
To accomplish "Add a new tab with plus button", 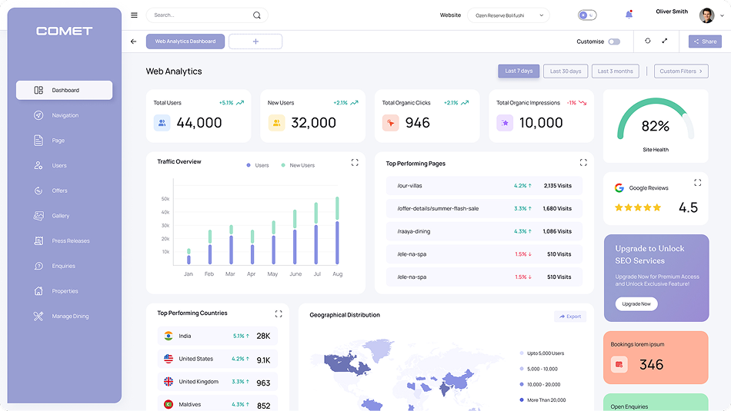I will click(x=255, y=41).
